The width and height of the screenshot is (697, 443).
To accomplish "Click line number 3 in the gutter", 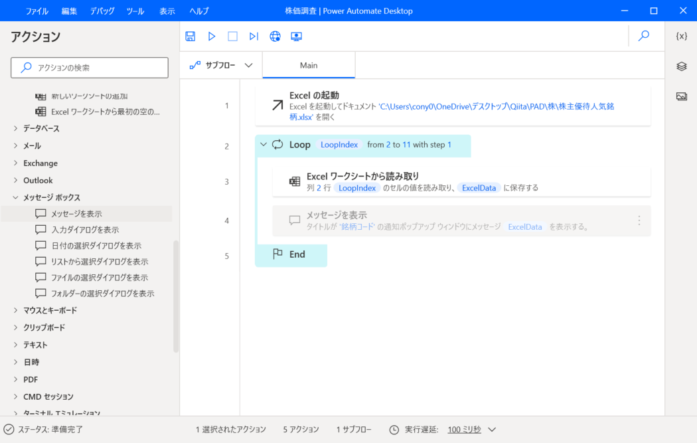I will 227,182.
